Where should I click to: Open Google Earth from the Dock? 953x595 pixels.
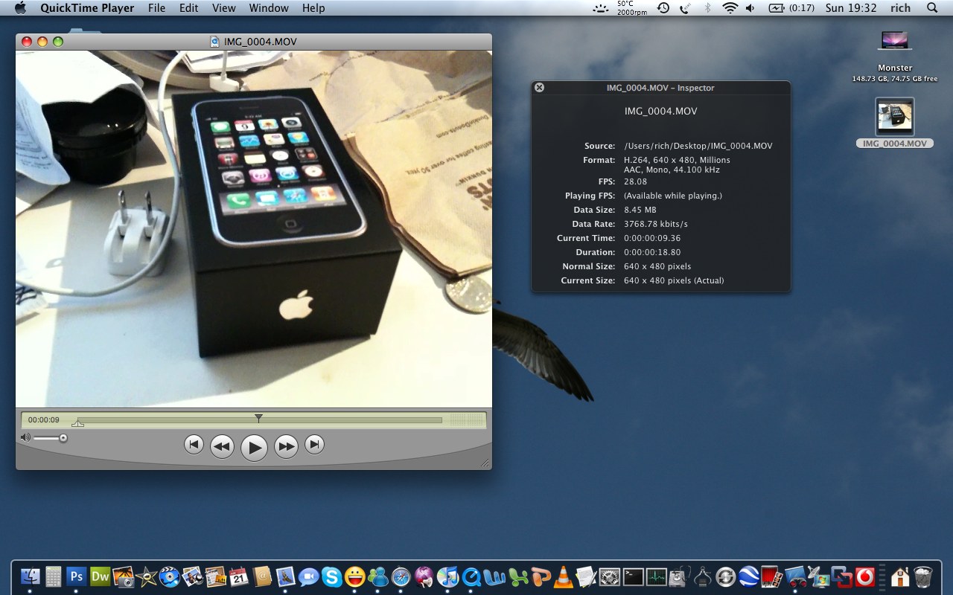748,576
